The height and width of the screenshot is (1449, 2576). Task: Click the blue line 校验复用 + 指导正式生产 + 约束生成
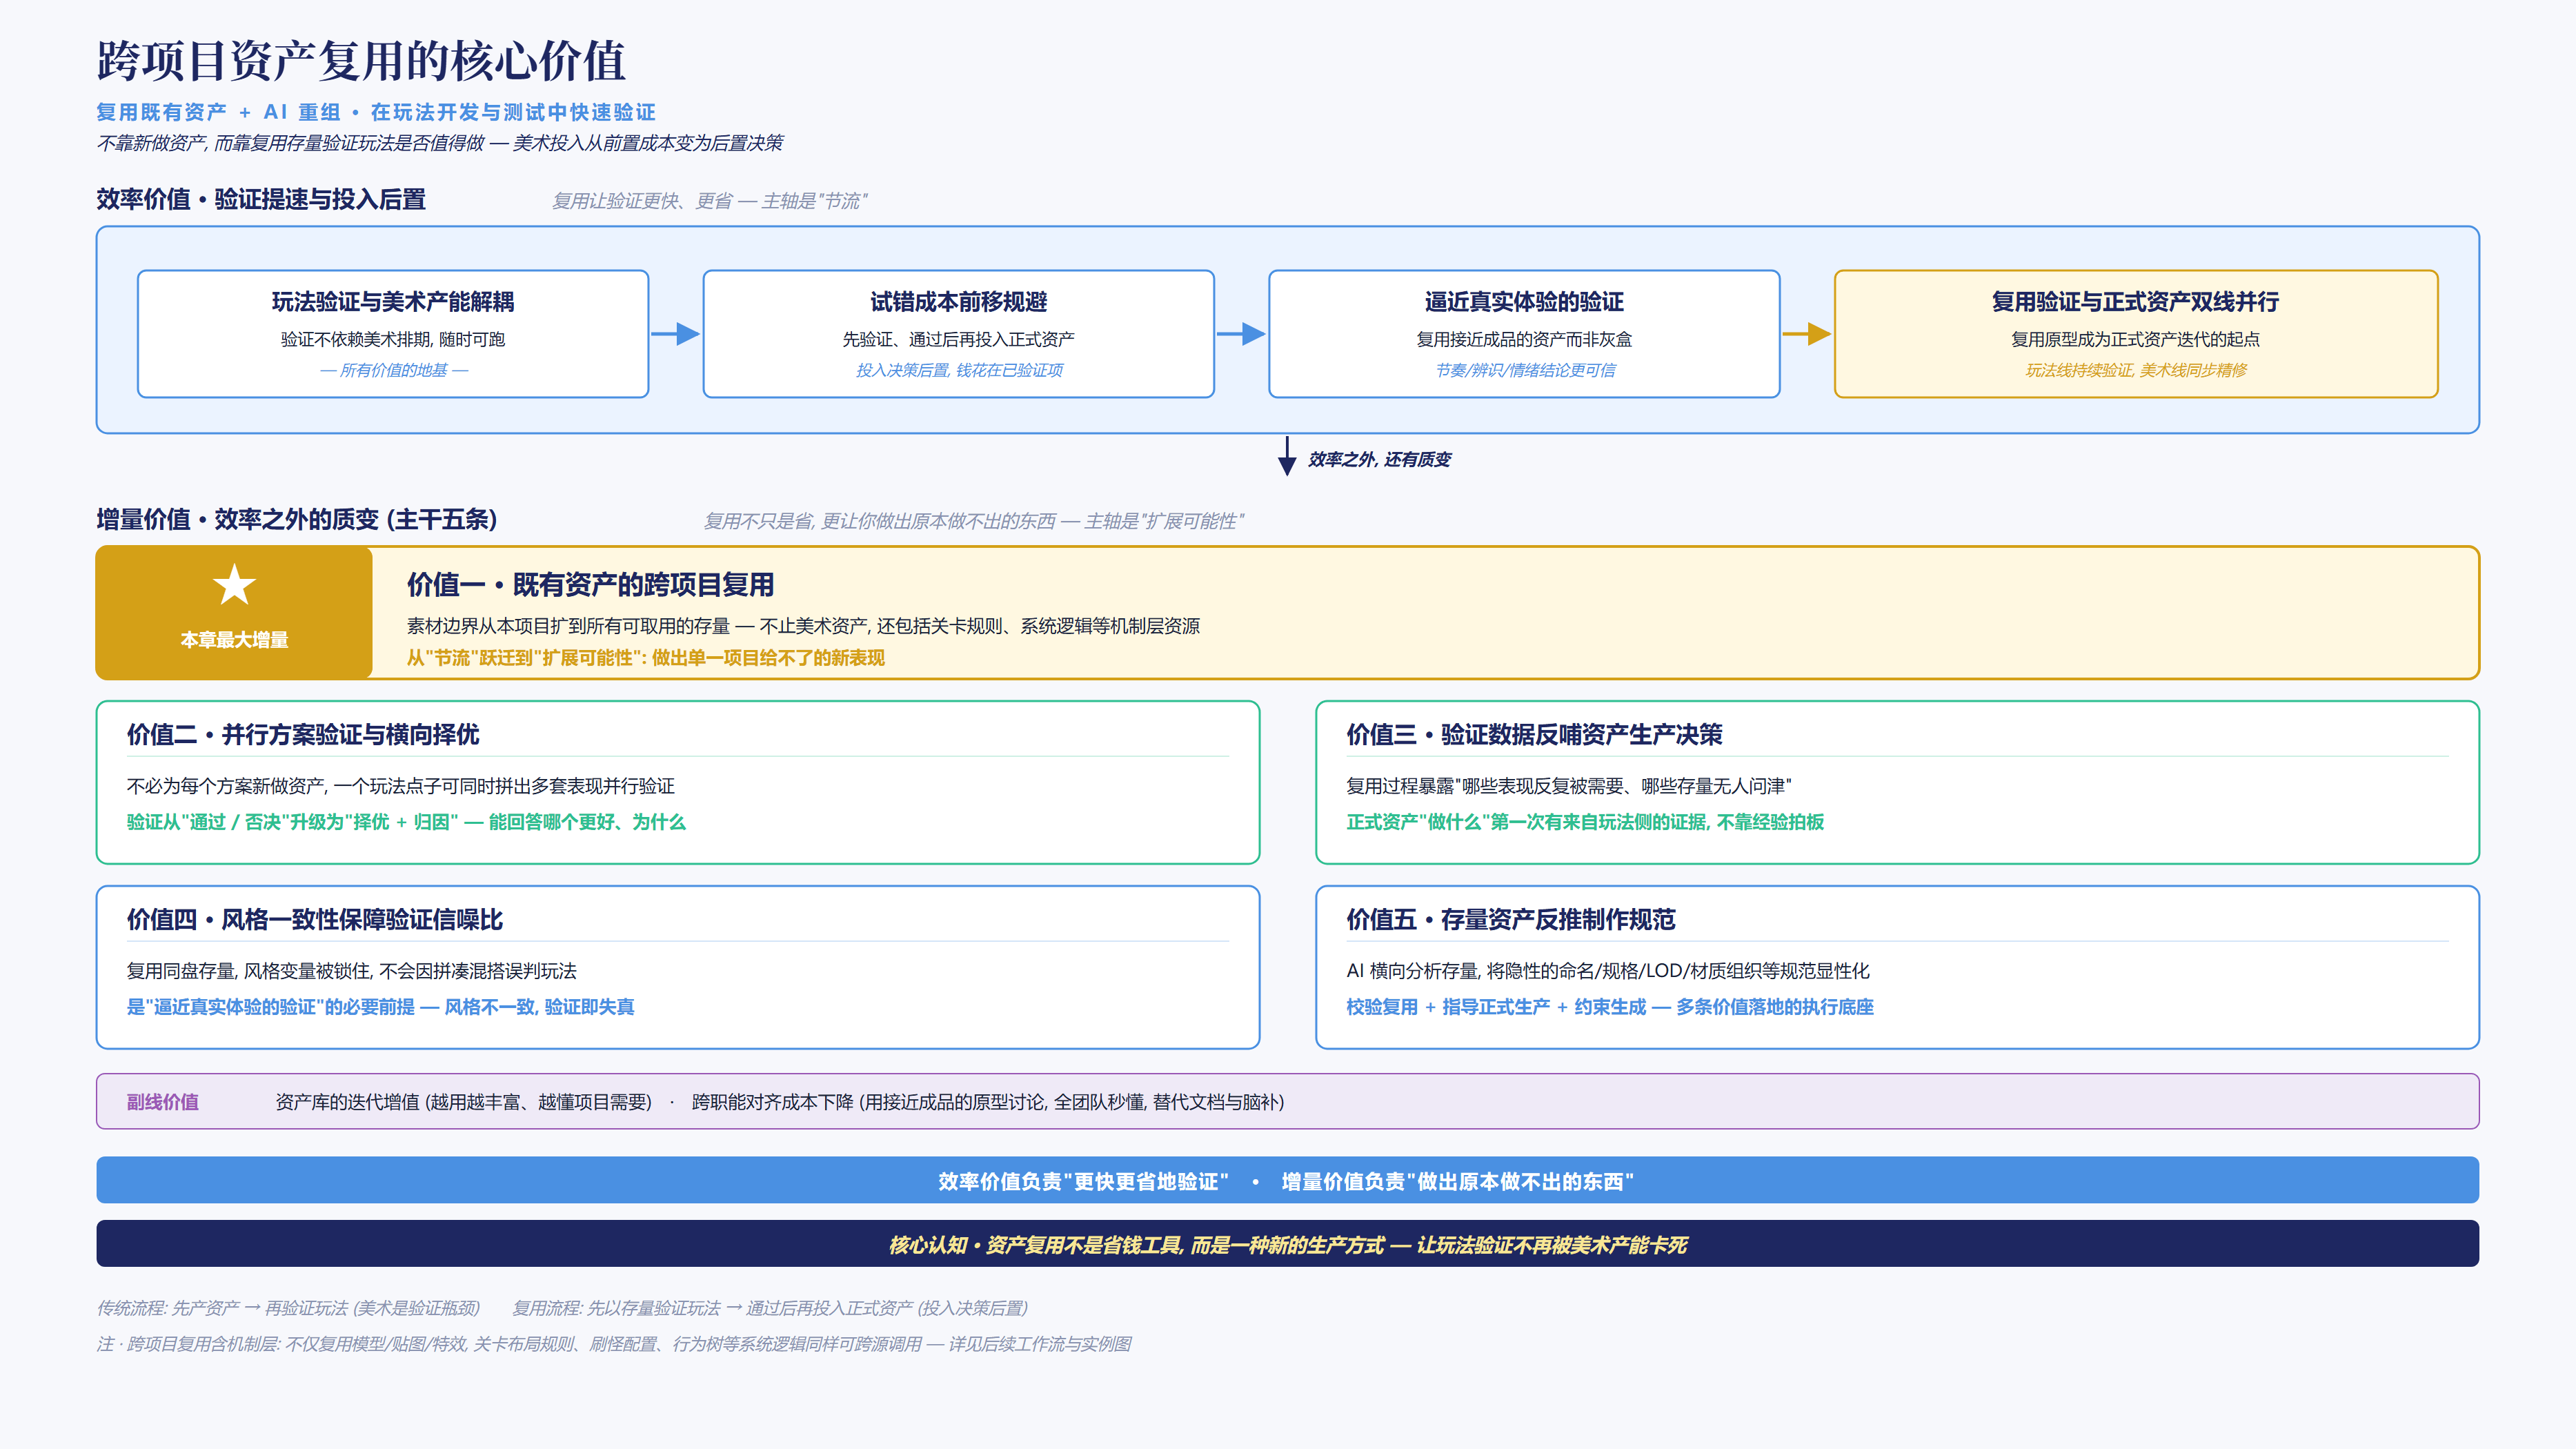(1496, 1007)
